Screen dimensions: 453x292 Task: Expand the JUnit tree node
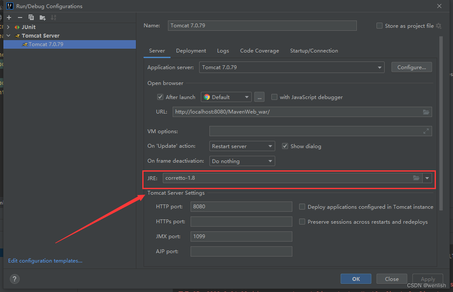click(x=9, y=27)
